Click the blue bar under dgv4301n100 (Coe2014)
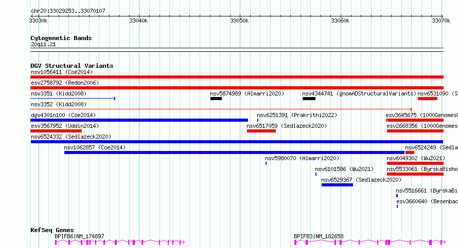 click(139, 120)
